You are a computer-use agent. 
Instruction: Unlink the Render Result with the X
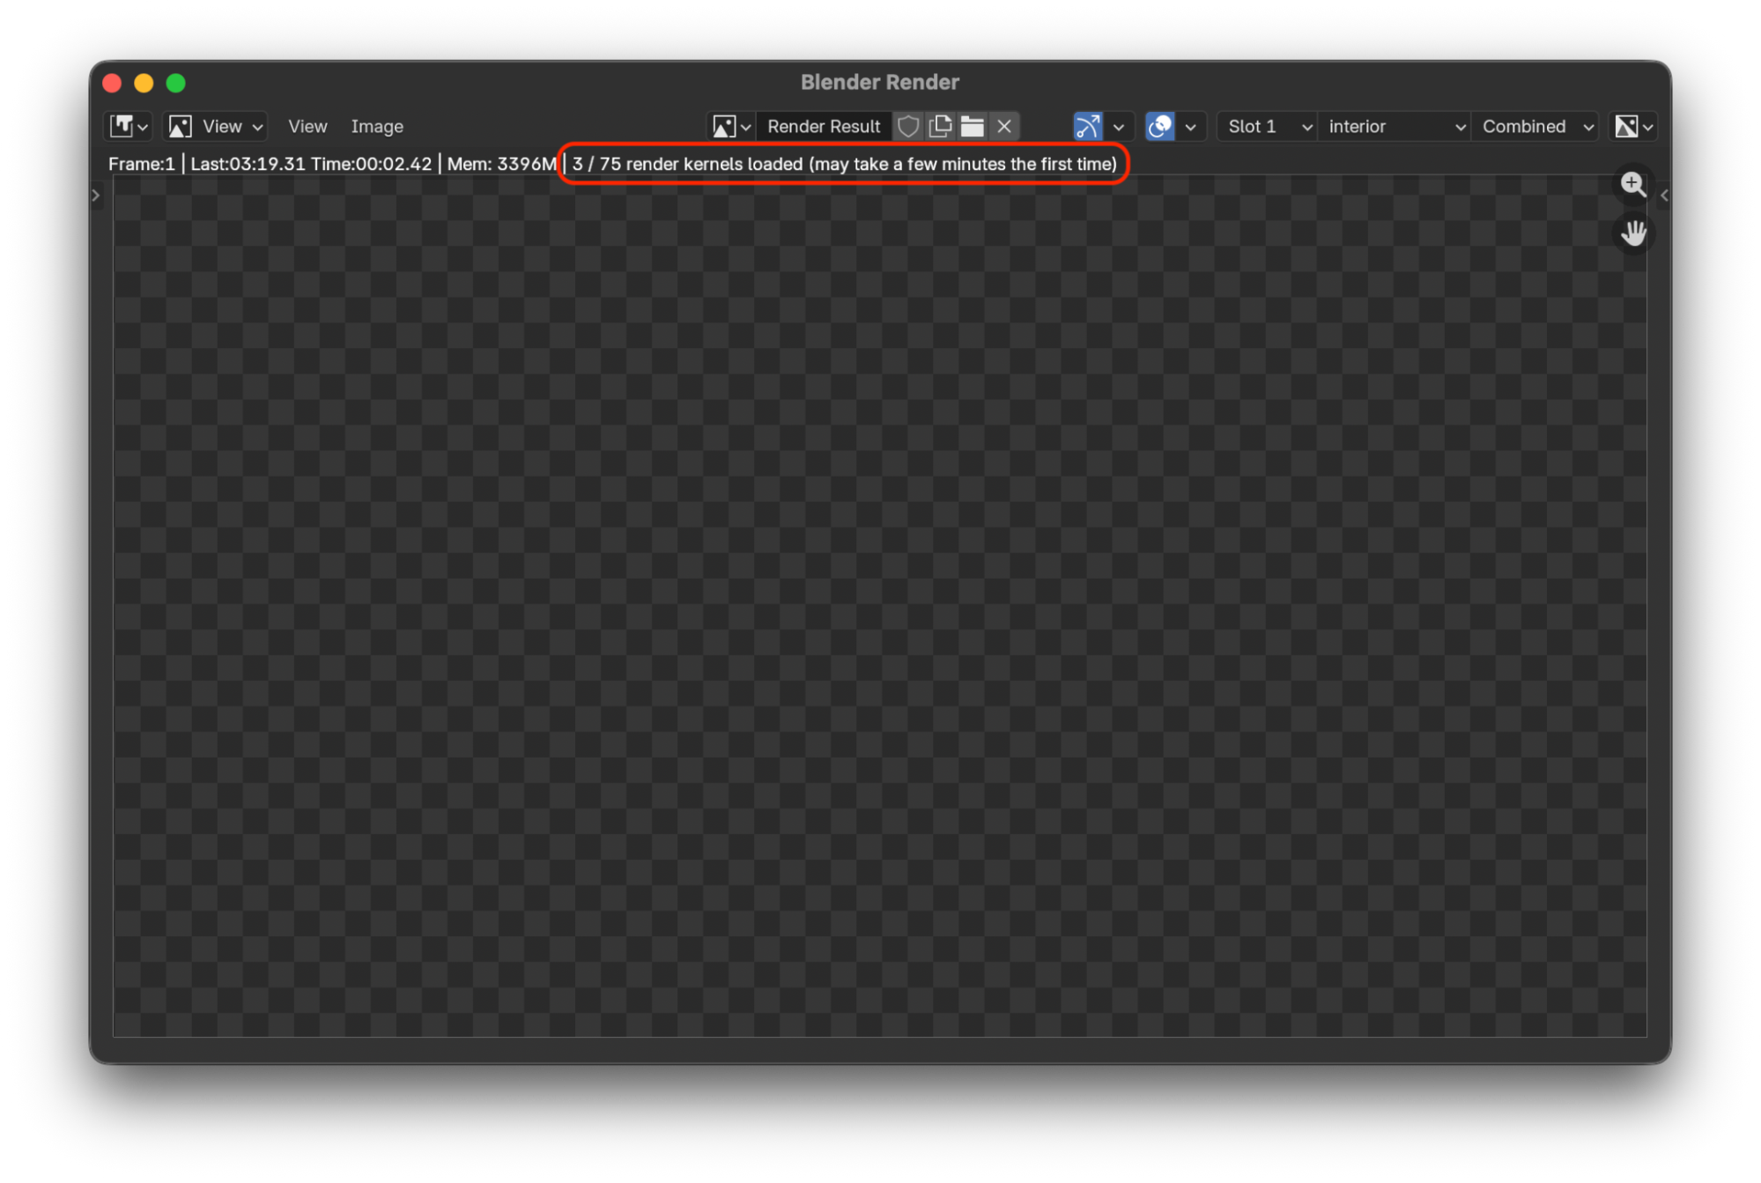1004,126
